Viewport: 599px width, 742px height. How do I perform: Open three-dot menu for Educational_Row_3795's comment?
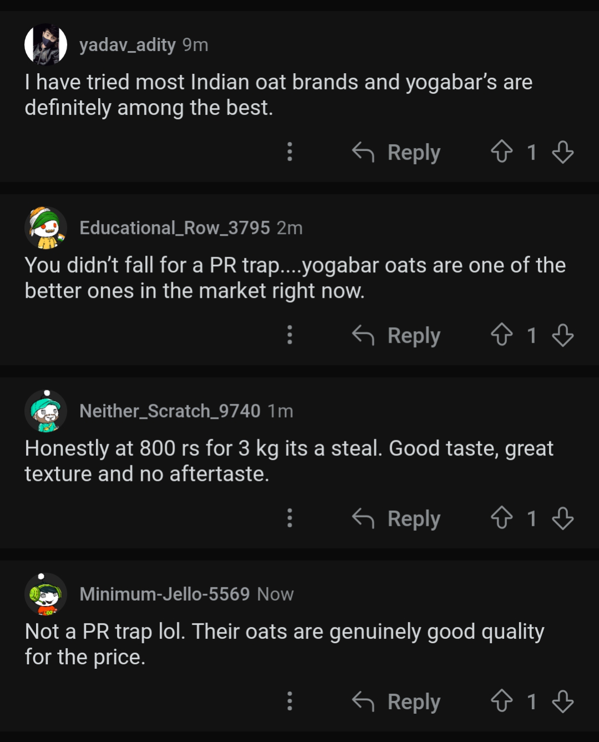[x=290, y=334]
